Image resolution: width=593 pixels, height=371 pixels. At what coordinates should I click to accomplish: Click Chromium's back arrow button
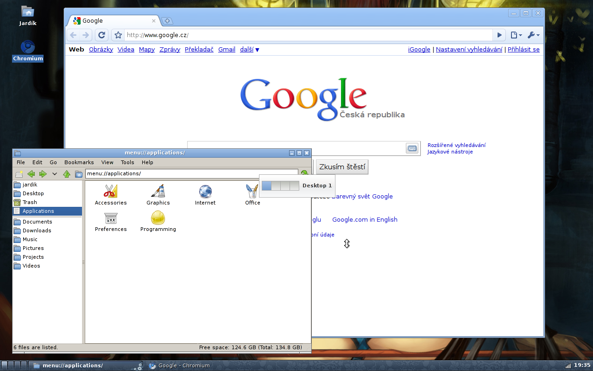[x=73, y=35]
